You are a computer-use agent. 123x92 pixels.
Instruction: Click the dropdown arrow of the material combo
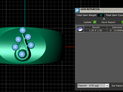click(107, 85)
